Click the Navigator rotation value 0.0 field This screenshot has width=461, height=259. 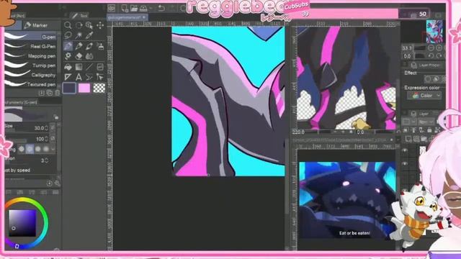pyautogui.click(x=407, y=56)
